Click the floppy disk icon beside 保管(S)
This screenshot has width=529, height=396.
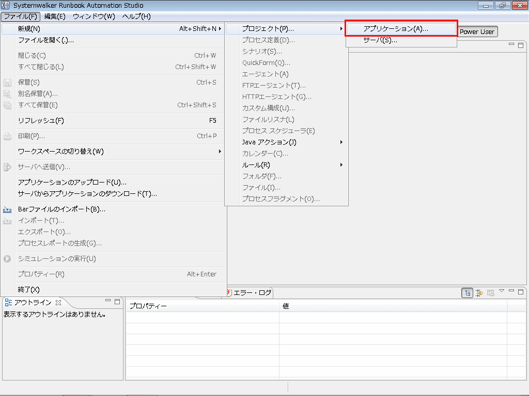[7, 82]
